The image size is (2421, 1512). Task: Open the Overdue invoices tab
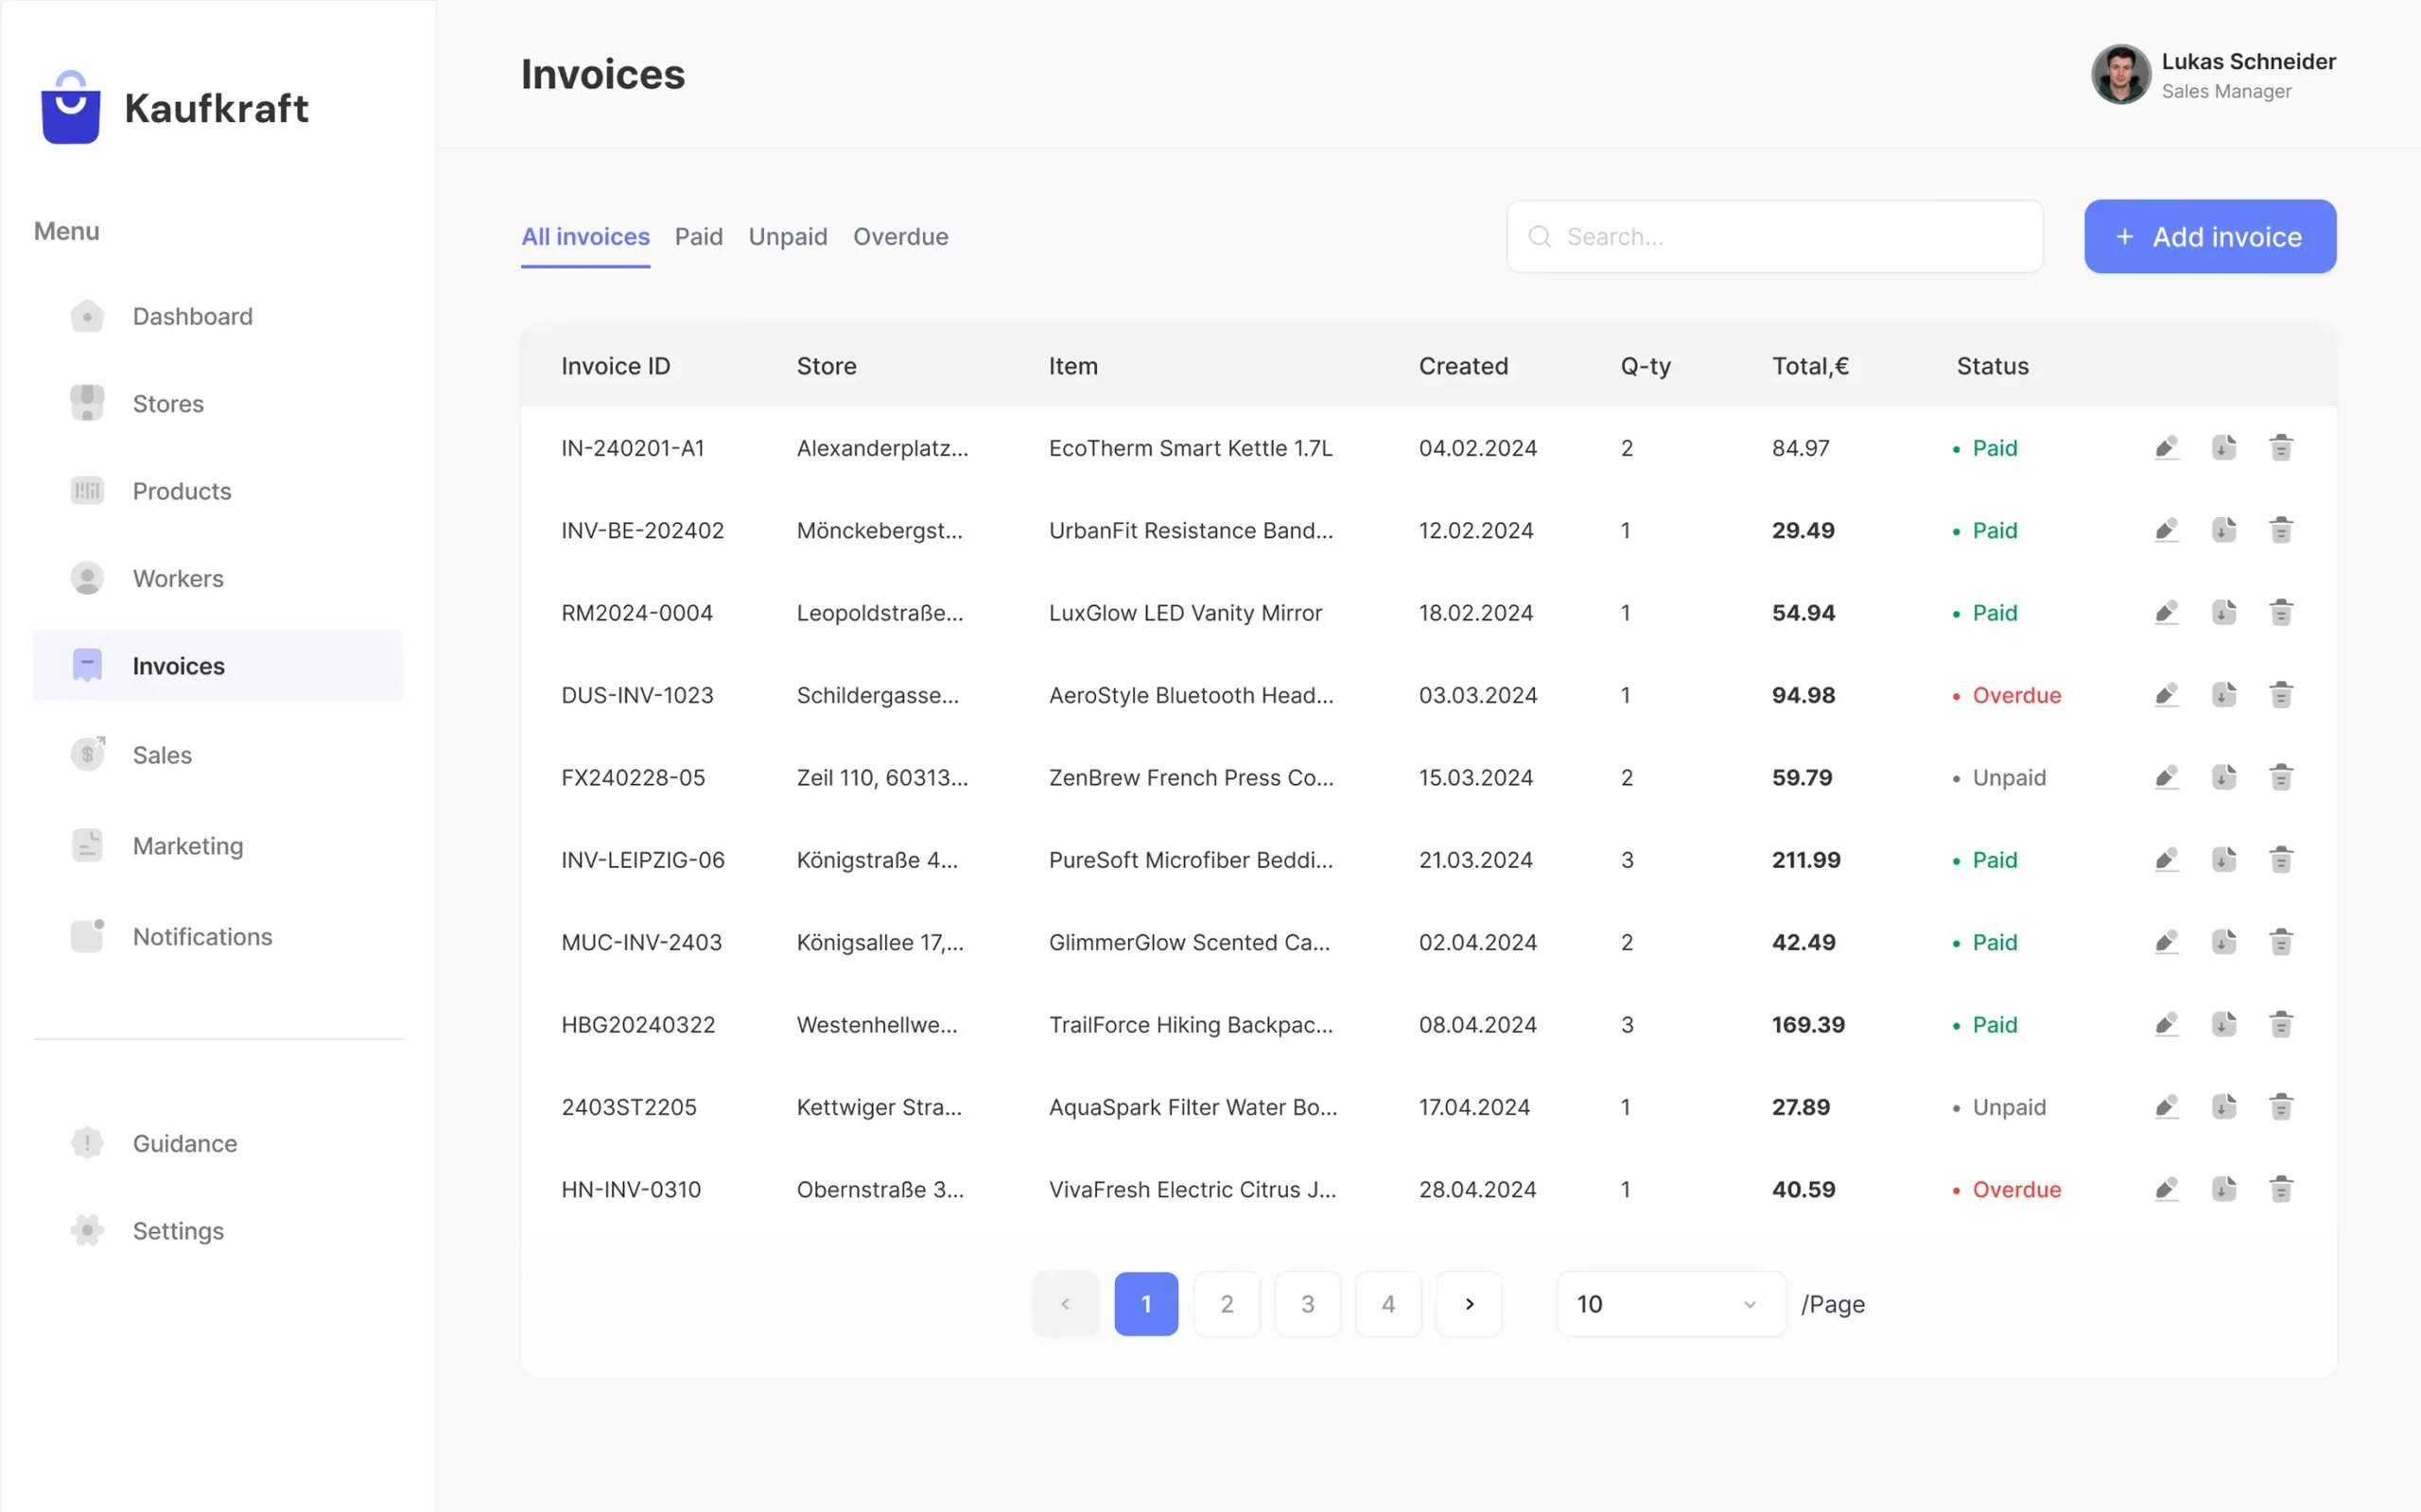[900, 237]
